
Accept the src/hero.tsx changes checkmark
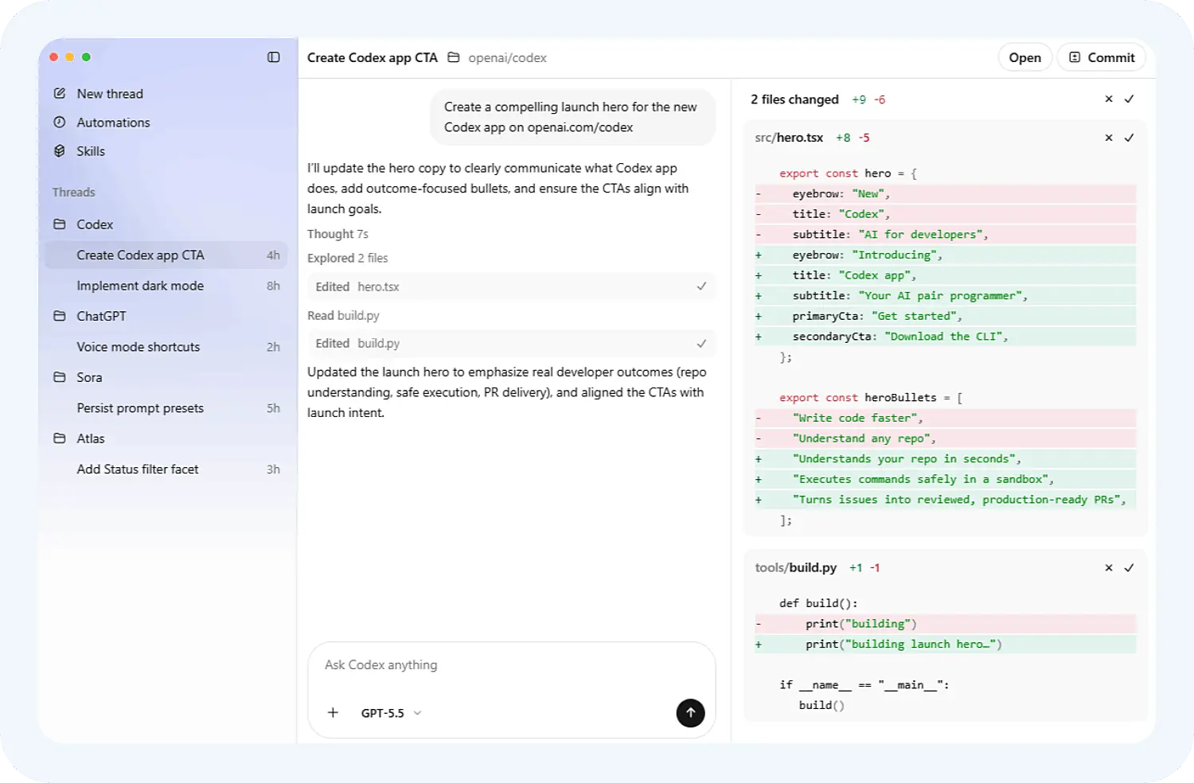[x=1129, y=138]
